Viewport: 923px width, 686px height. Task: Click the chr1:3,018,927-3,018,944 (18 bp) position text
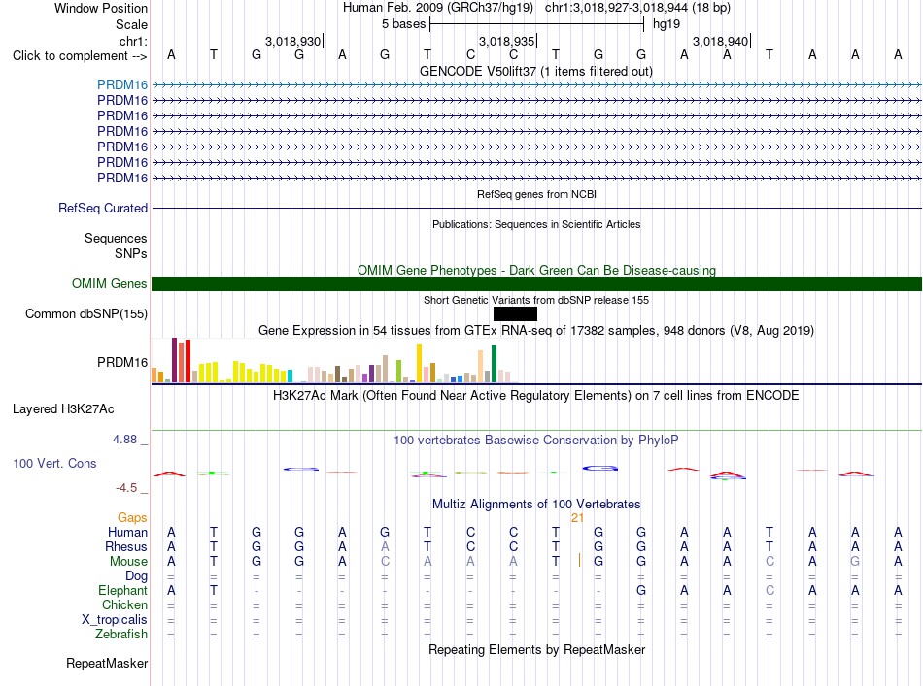tap(637, 8)
